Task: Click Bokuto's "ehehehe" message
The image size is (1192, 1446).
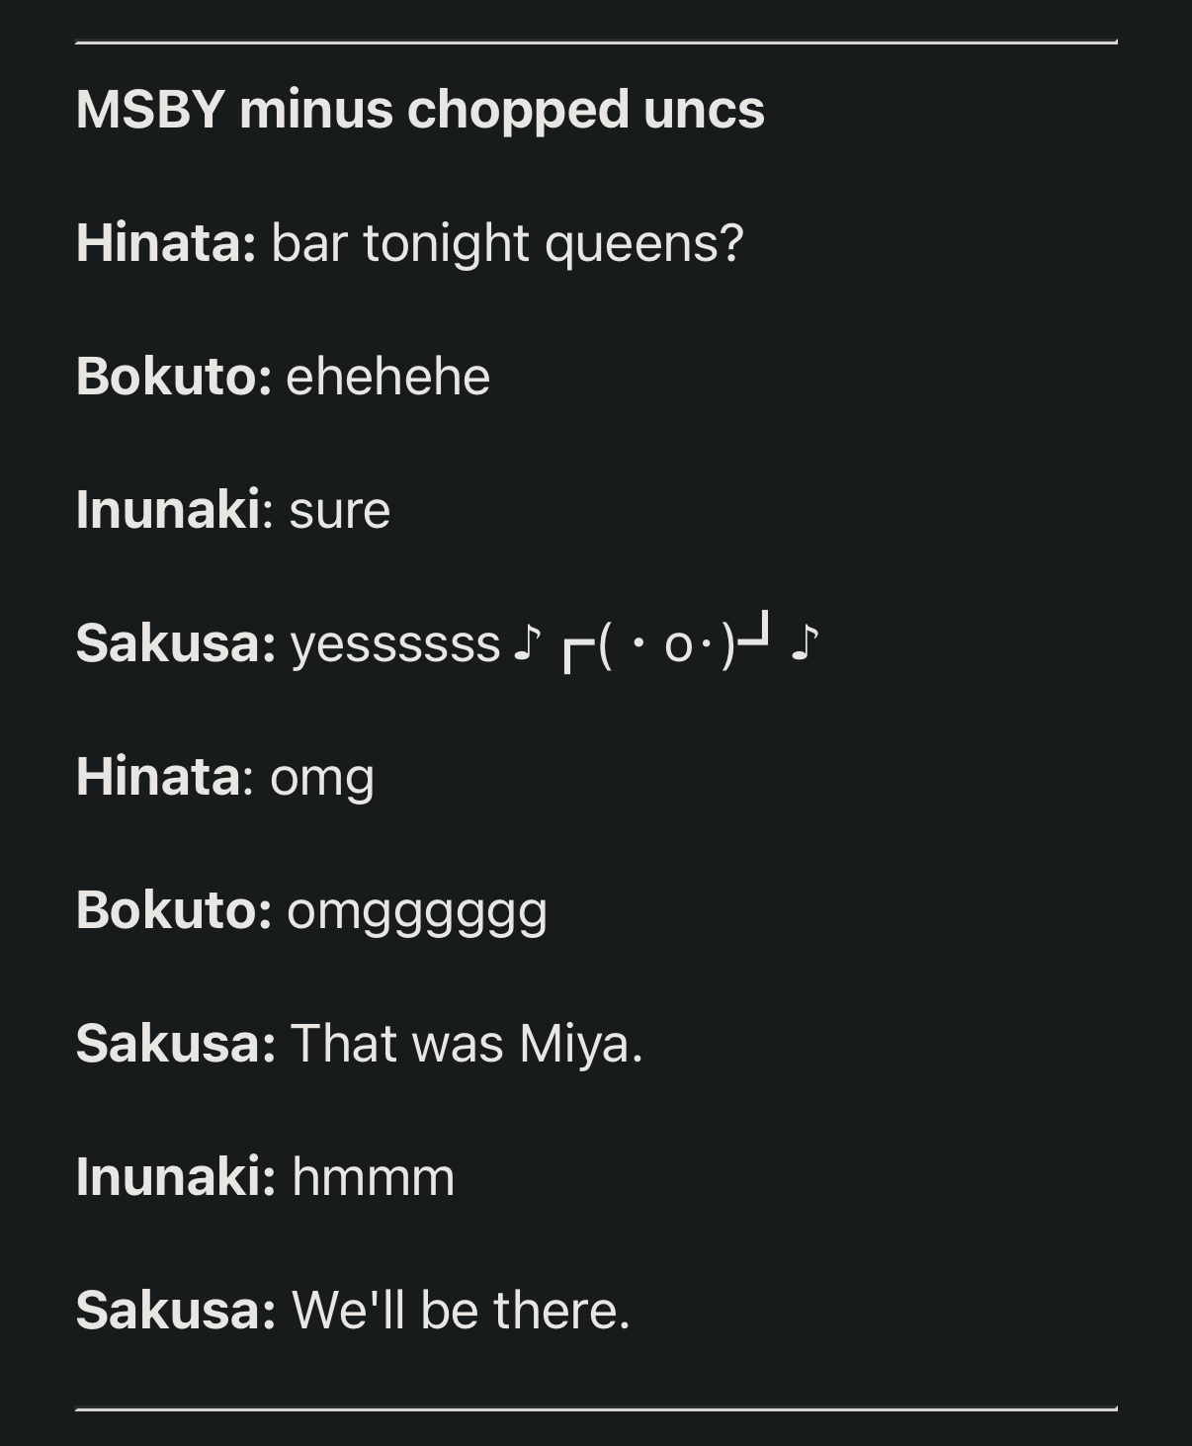Action: click(x=387, y=377)
